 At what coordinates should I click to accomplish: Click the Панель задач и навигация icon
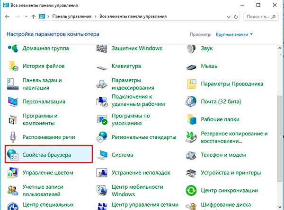13,84
